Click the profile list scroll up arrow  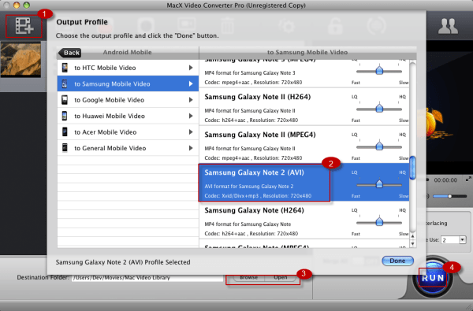coord(412,236)
